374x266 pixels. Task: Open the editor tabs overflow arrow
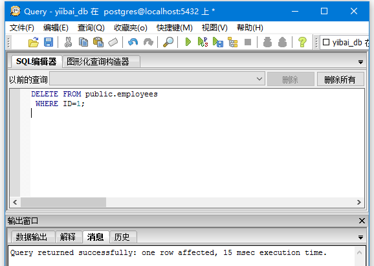[x=360, y=63]
